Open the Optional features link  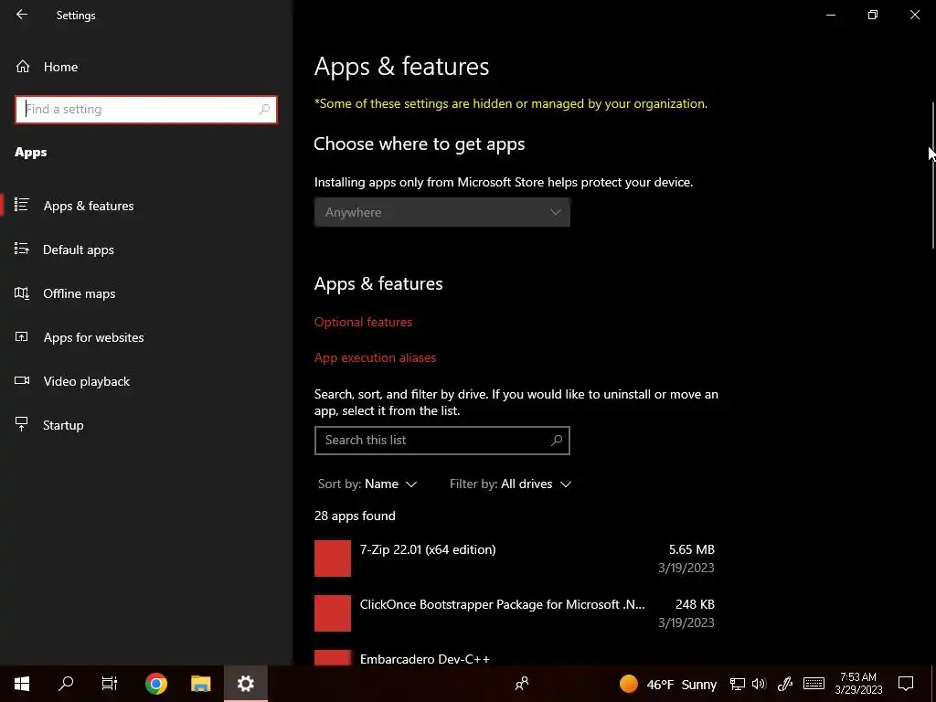[x=363, y=323]
